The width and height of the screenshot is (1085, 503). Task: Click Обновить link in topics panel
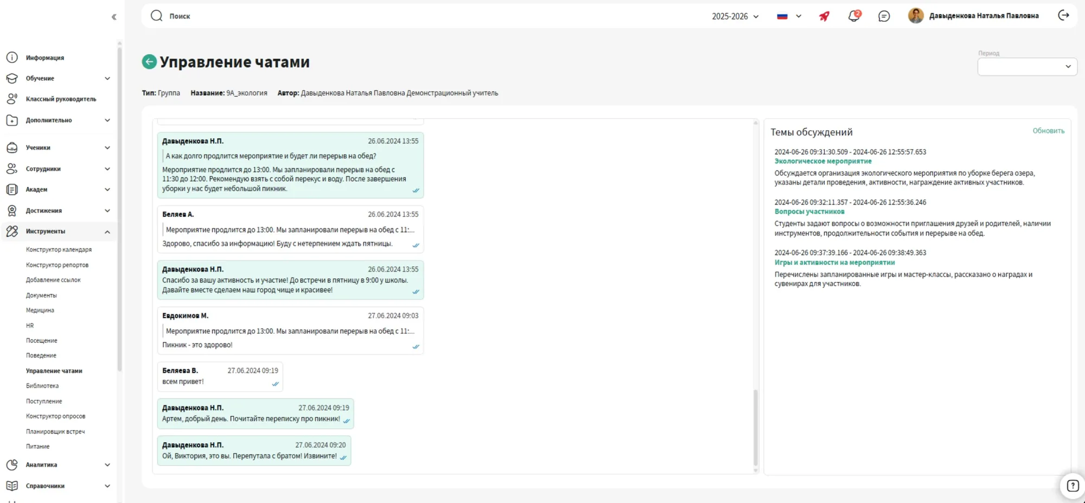1048,131
